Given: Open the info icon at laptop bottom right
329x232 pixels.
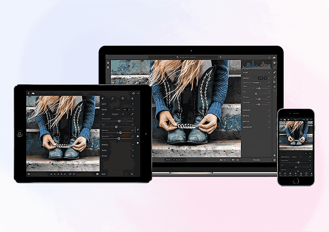Looking at the screenshot, I should click(x=274, y=160).
